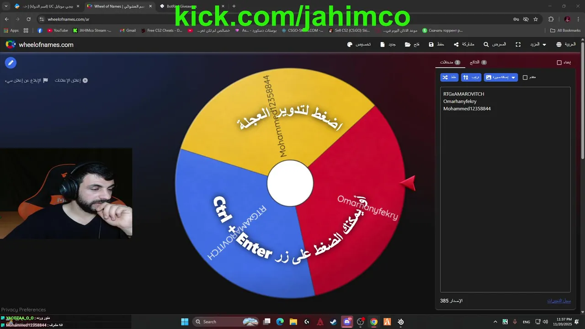Bookmark this page with star icon
This screenshot has height=329, width=585.
click(536, 19)
